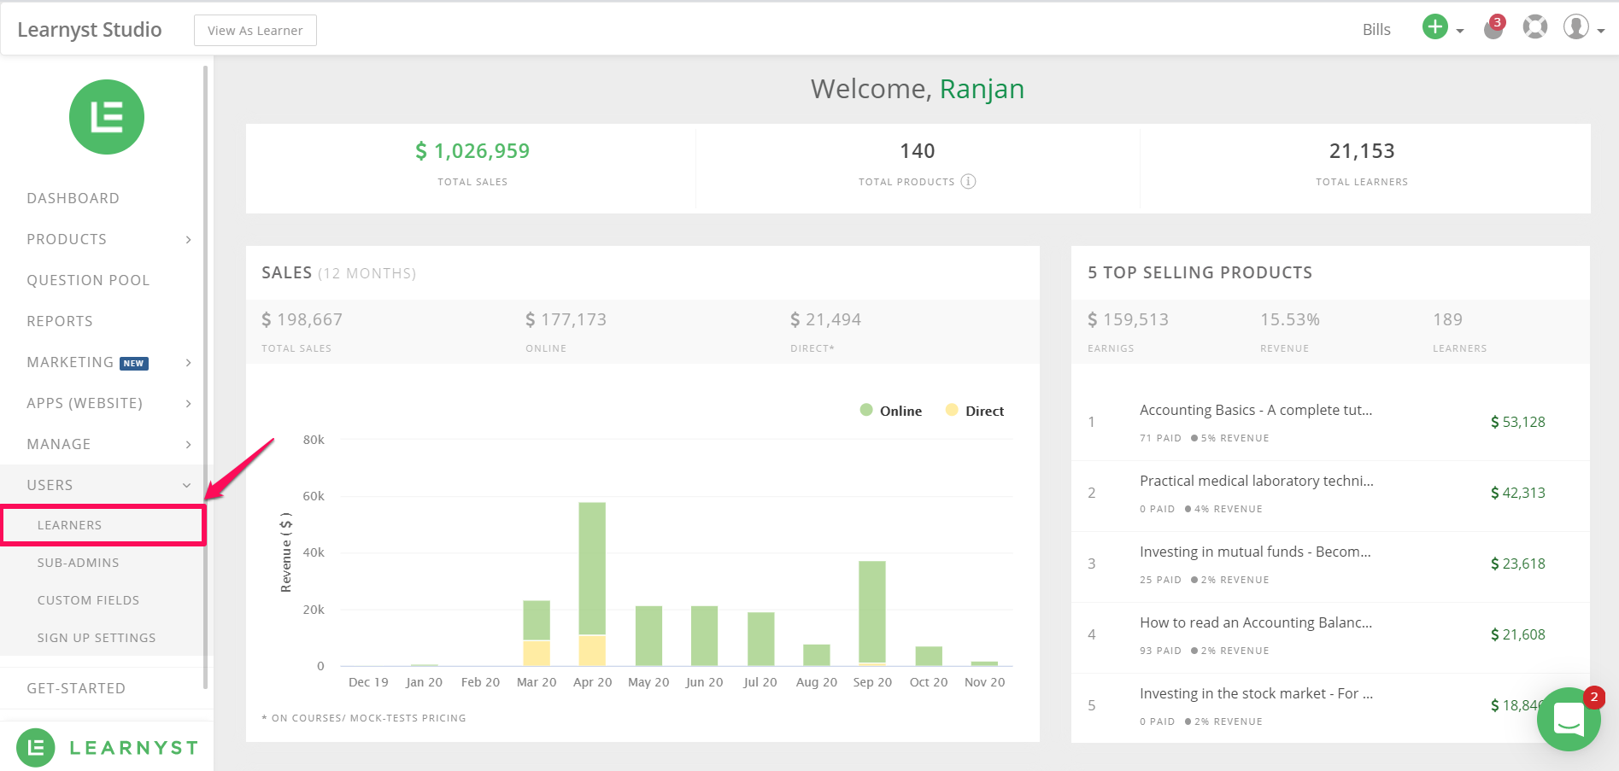Click the $ 53,128 earnings amount
The width and height of the screenshot is (1619, 771).
click(1517, 422)
